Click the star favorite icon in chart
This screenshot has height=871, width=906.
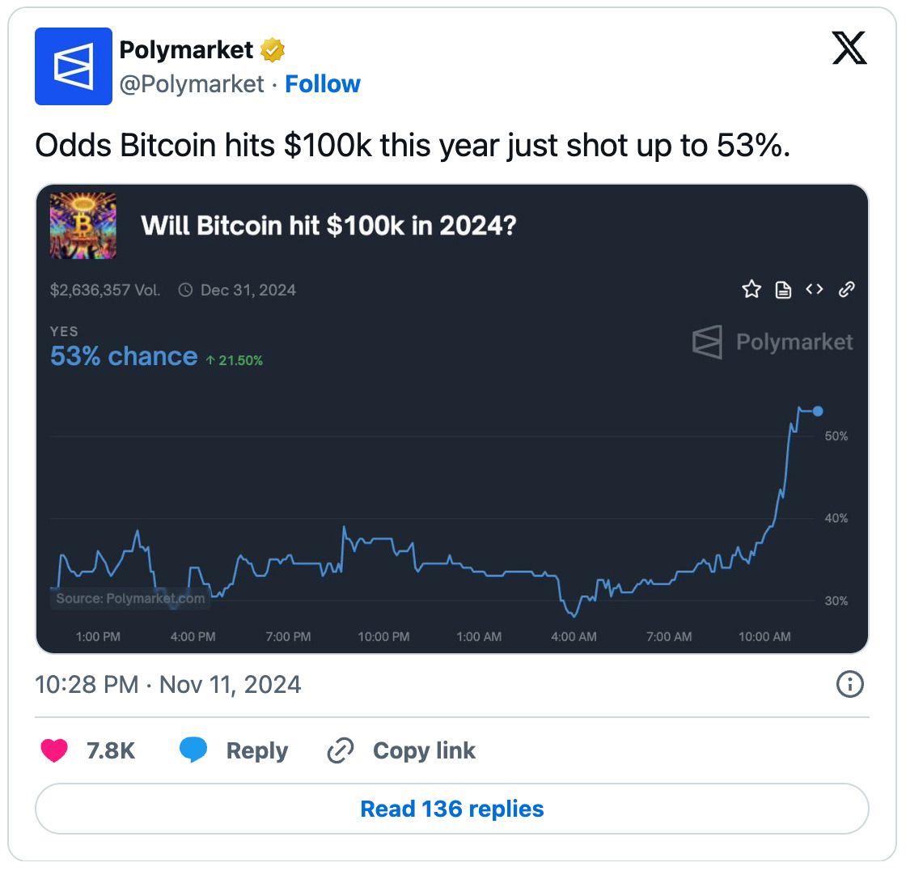click(751, 290)
